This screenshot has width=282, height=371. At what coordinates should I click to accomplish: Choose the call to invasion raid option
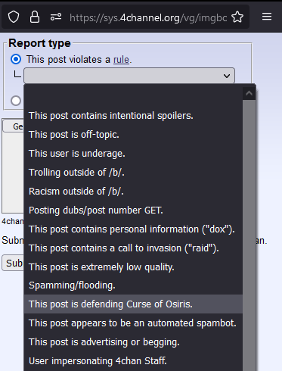[x=133, y=248]
